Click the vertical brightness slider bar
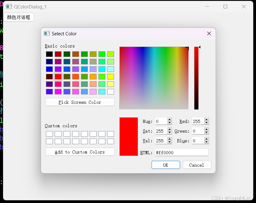Image resolution: width=256 pixels, height=203 pixels. 196,78
